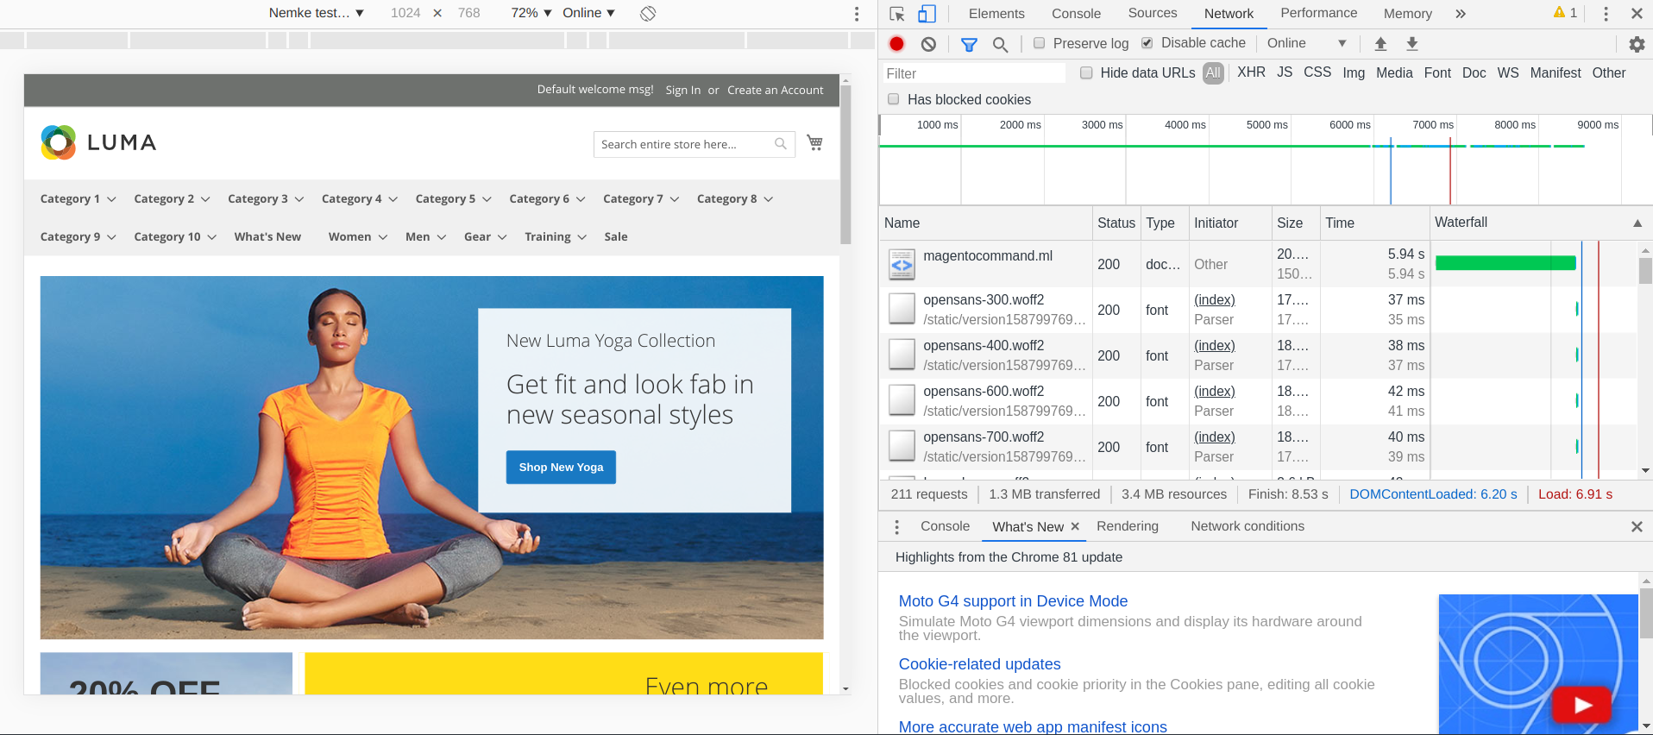Toggle the network filter funnel icon
The image size is (1653, 735).
point(969,44)
